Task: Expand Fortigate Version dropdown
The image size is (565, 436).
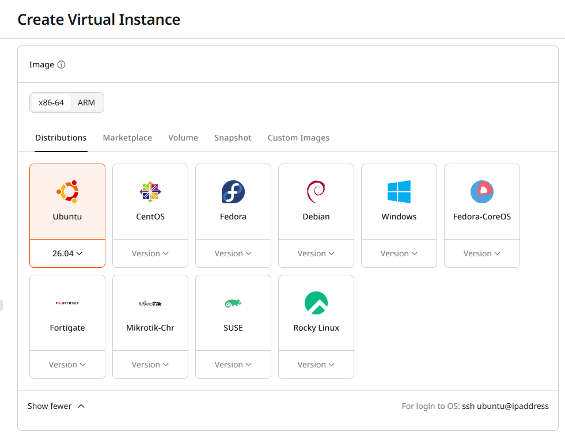Action: (67, 365)
